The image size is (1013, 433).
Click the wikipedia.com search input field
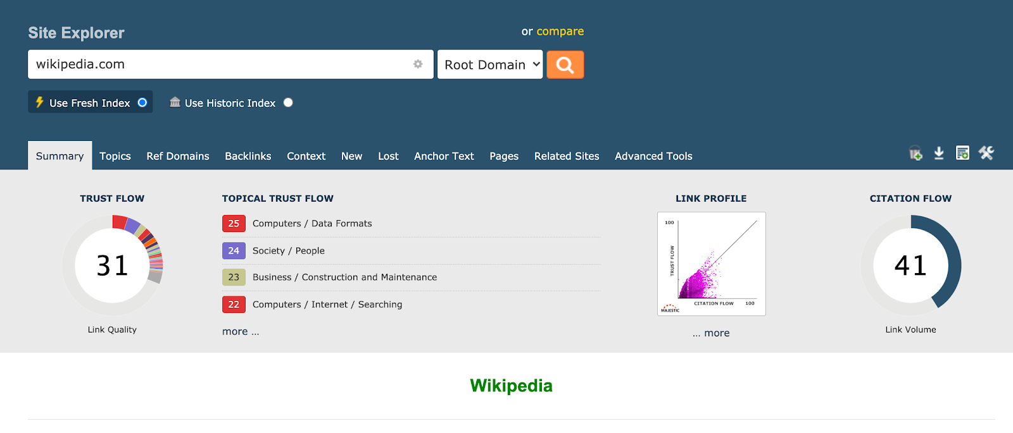(230, 64)
